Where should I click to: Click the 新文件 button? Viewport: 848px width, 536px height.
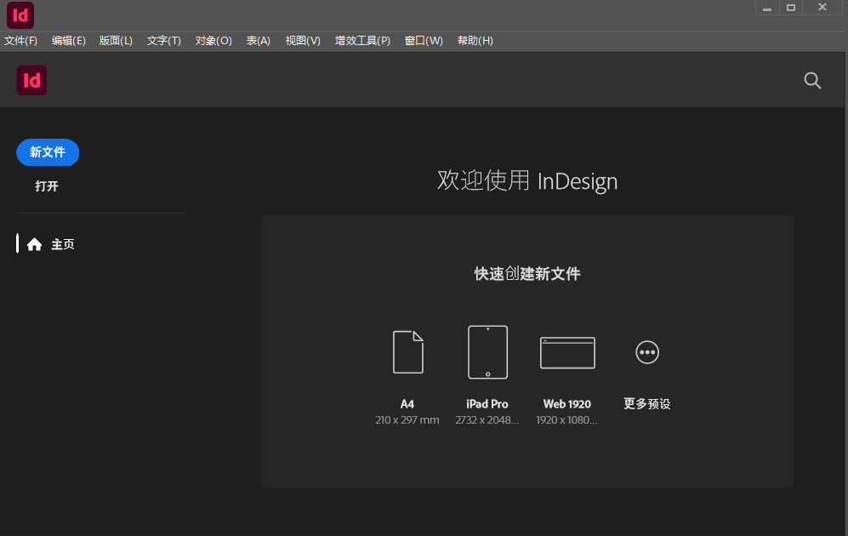click(48, 152)
